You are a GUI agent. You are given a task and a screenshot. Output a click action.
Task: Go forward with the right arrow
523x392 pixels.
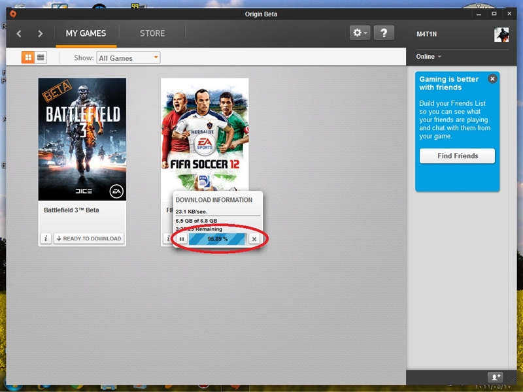click(41, 33)
